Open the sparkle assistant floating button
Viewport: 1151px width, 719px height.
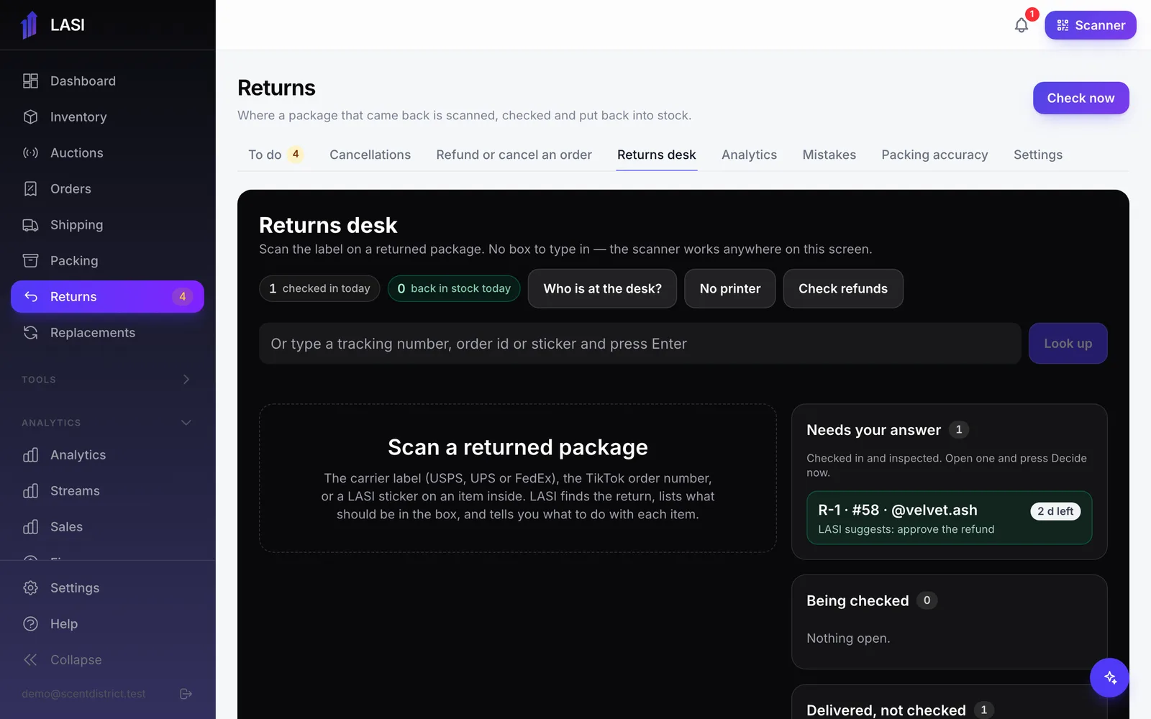[1109, 677]
